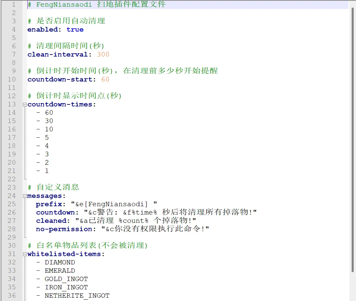Click the 'enabled' key
The height and width of the screenshot is (301, 356).
coord(42,30)
